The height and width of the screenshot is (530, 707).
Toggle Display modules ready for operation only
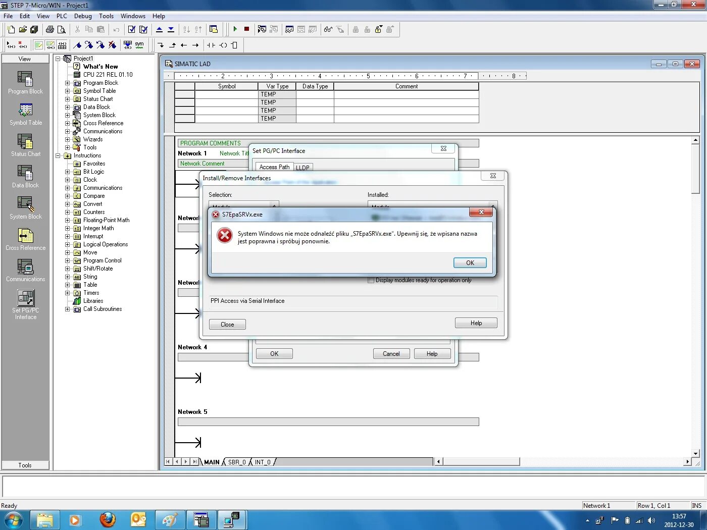tap(371, 280)
